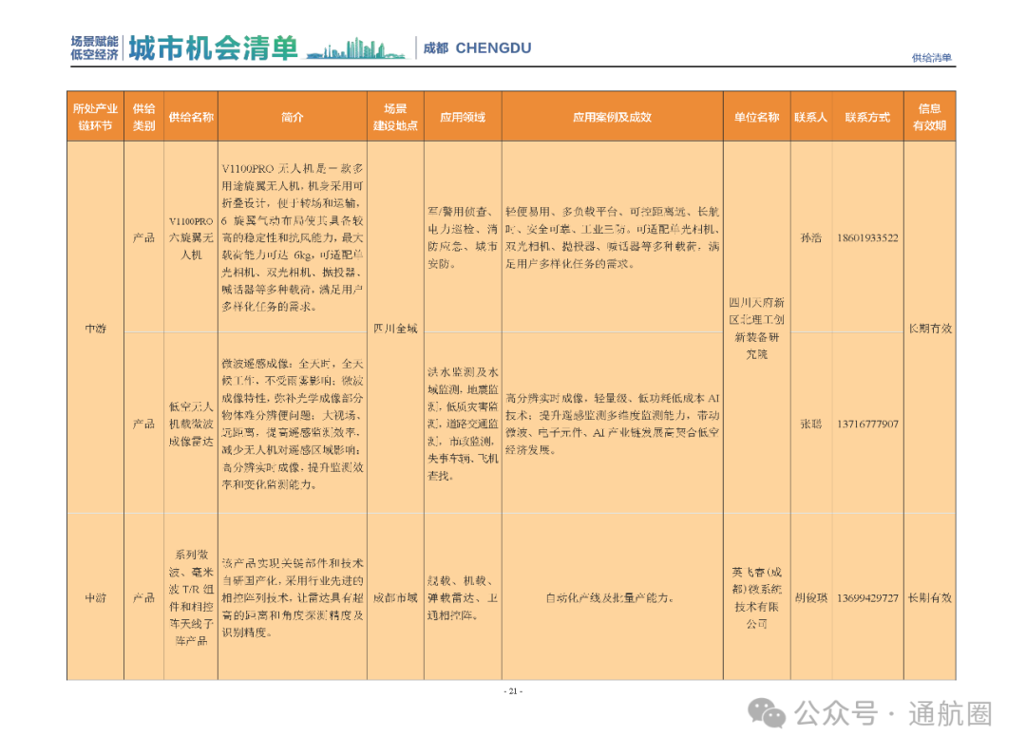Click contact name 张聪
The image size is (1026, 755).
(810, 424)
